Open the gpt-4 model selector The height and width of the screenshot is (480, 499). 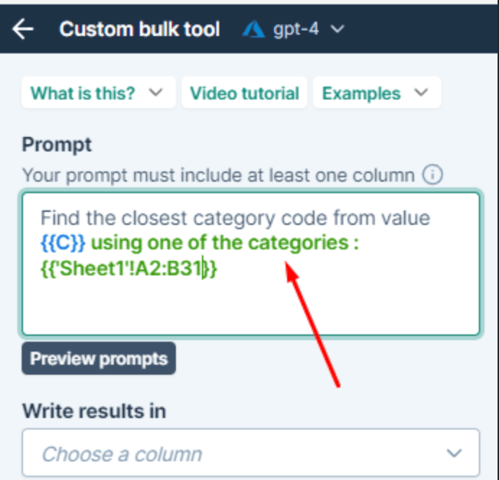294,30
